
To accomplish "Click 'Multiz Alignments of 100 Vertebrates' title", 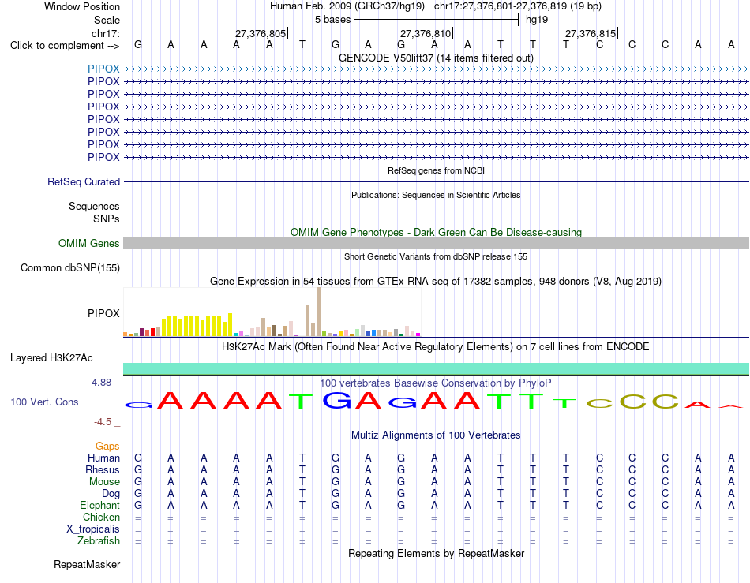I will tap(436, 435).
